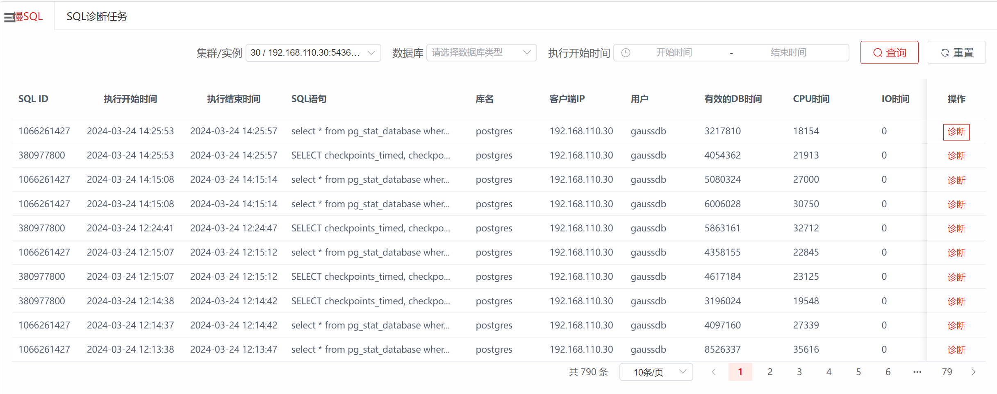Viewport: 997px width, 394px height.
Task: Jump to last page 79
Action: point(947,372)
